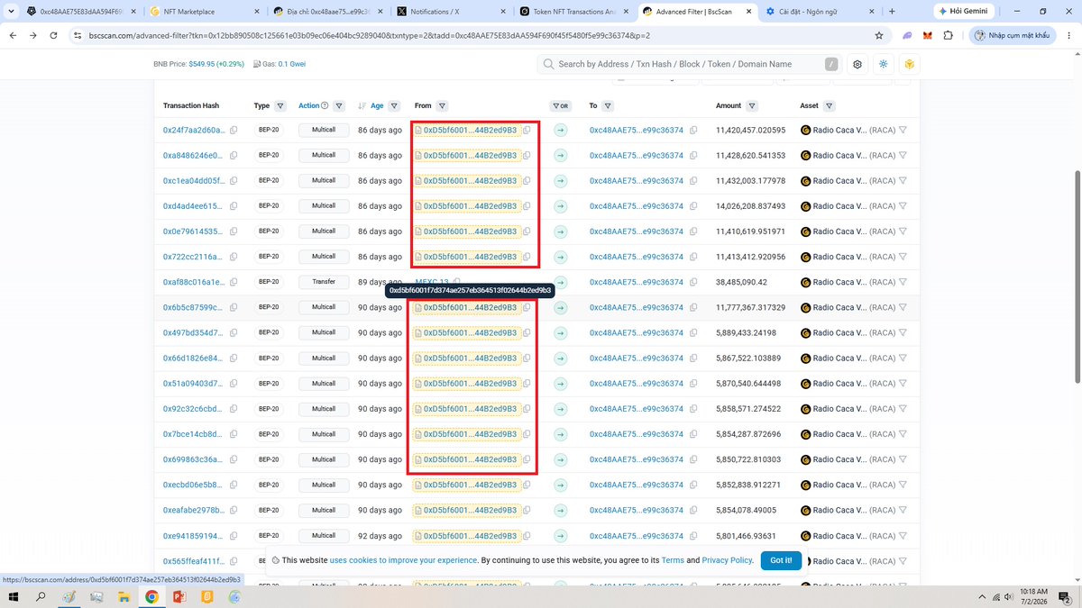Copy hash of 0xaf88c016a1e Transfer row
Viewport: 1082px width, 608px height.
(x=234, y=282)
